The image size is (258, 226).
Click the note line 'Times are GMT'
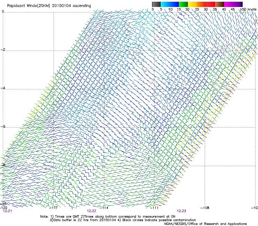(x=67, y=217)
